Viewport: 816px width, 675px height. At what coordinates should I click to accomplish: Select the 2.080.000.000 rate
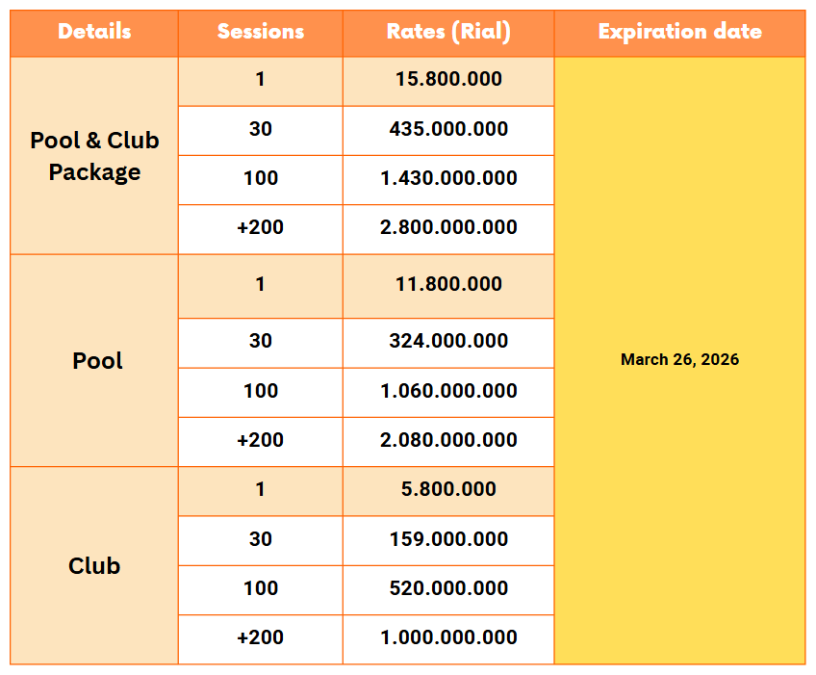[x=448, y=440]
